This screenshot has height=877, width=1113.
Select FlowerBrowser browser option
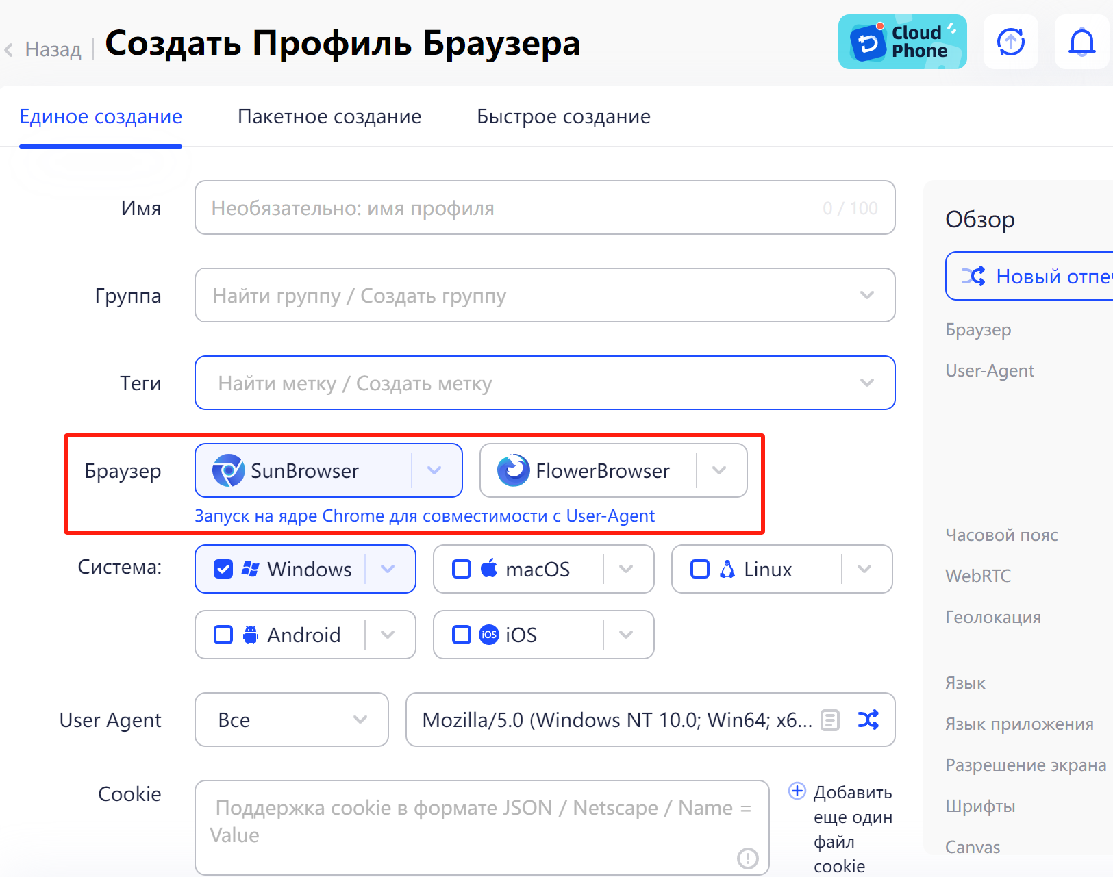tap(614, 470)
